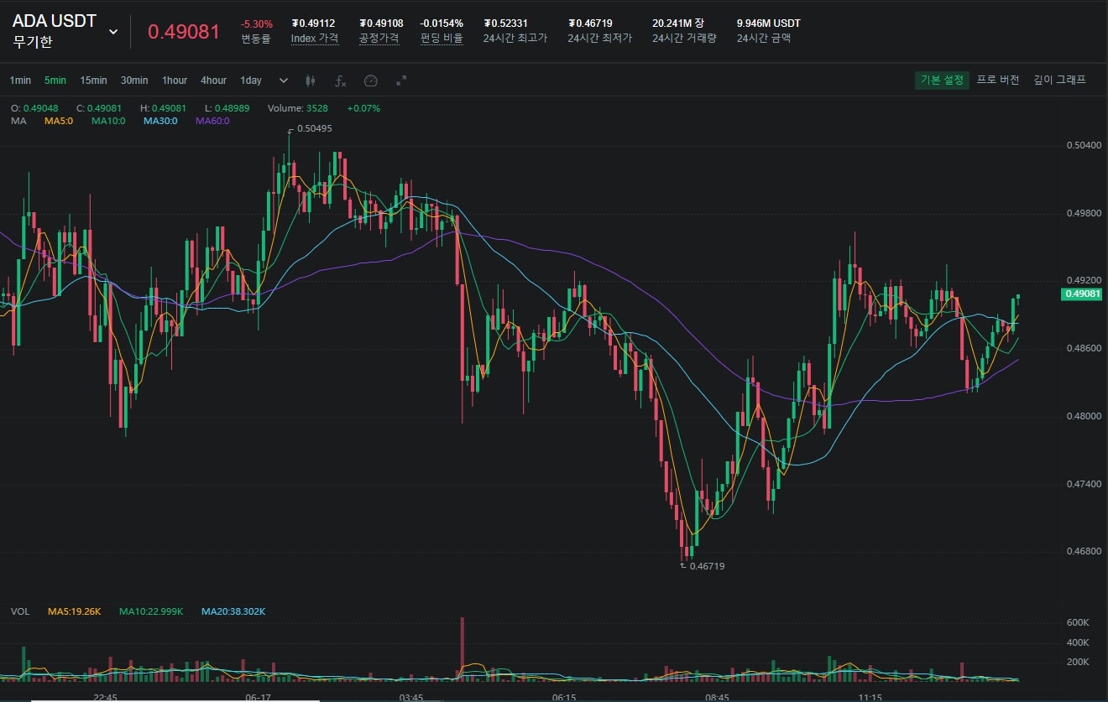Switch chart to 30min interval
Viewport: 1108px width, 702px height.
(134, 81)
